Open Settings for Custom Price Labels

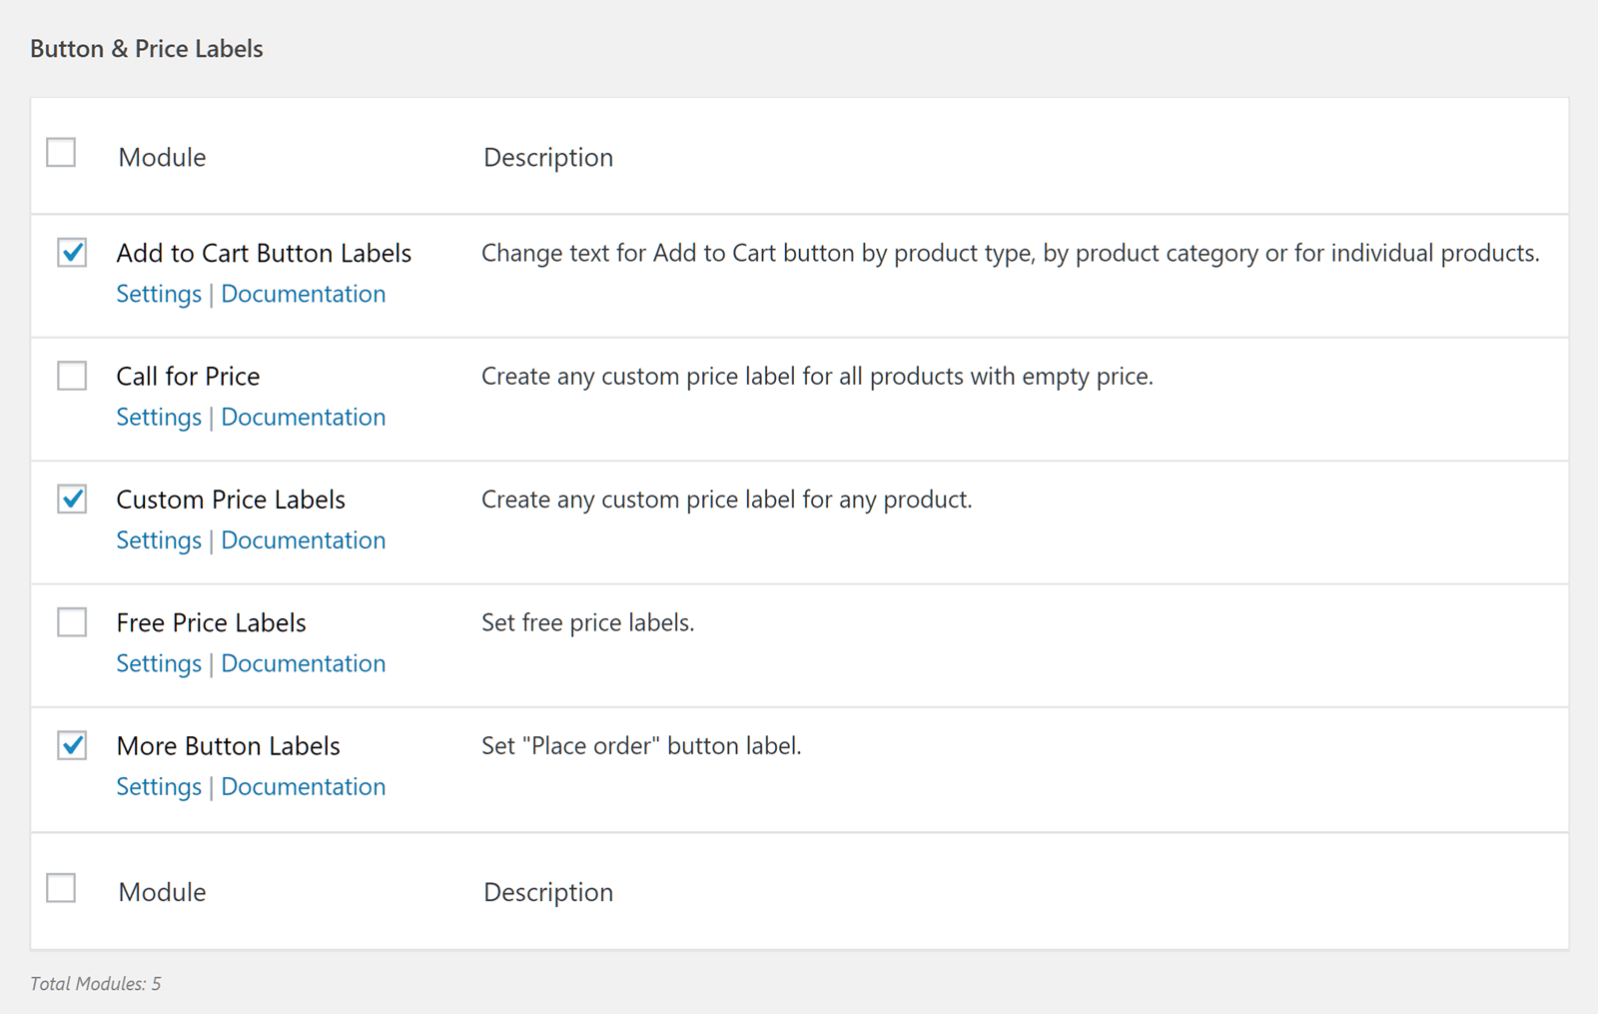tap(158, 539)
